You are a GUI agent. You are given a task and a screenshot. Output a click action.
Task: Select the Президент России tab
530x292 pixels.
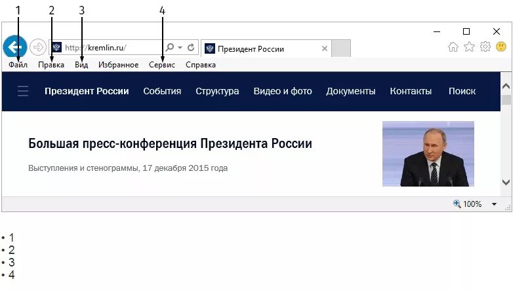pos(266,48)
